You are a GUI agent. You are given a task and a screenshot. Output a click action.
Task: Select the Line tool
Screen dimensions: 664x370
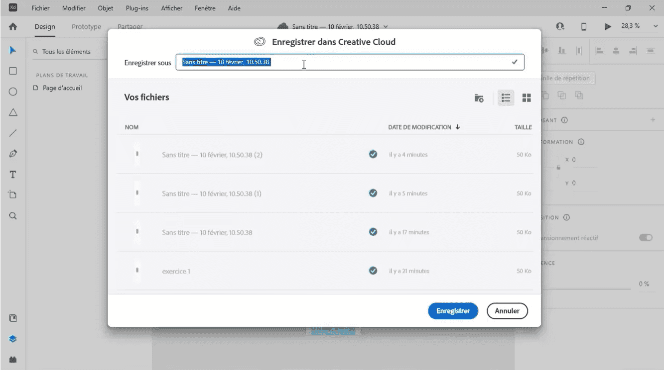pyautogui.click(x=13, y=133)
